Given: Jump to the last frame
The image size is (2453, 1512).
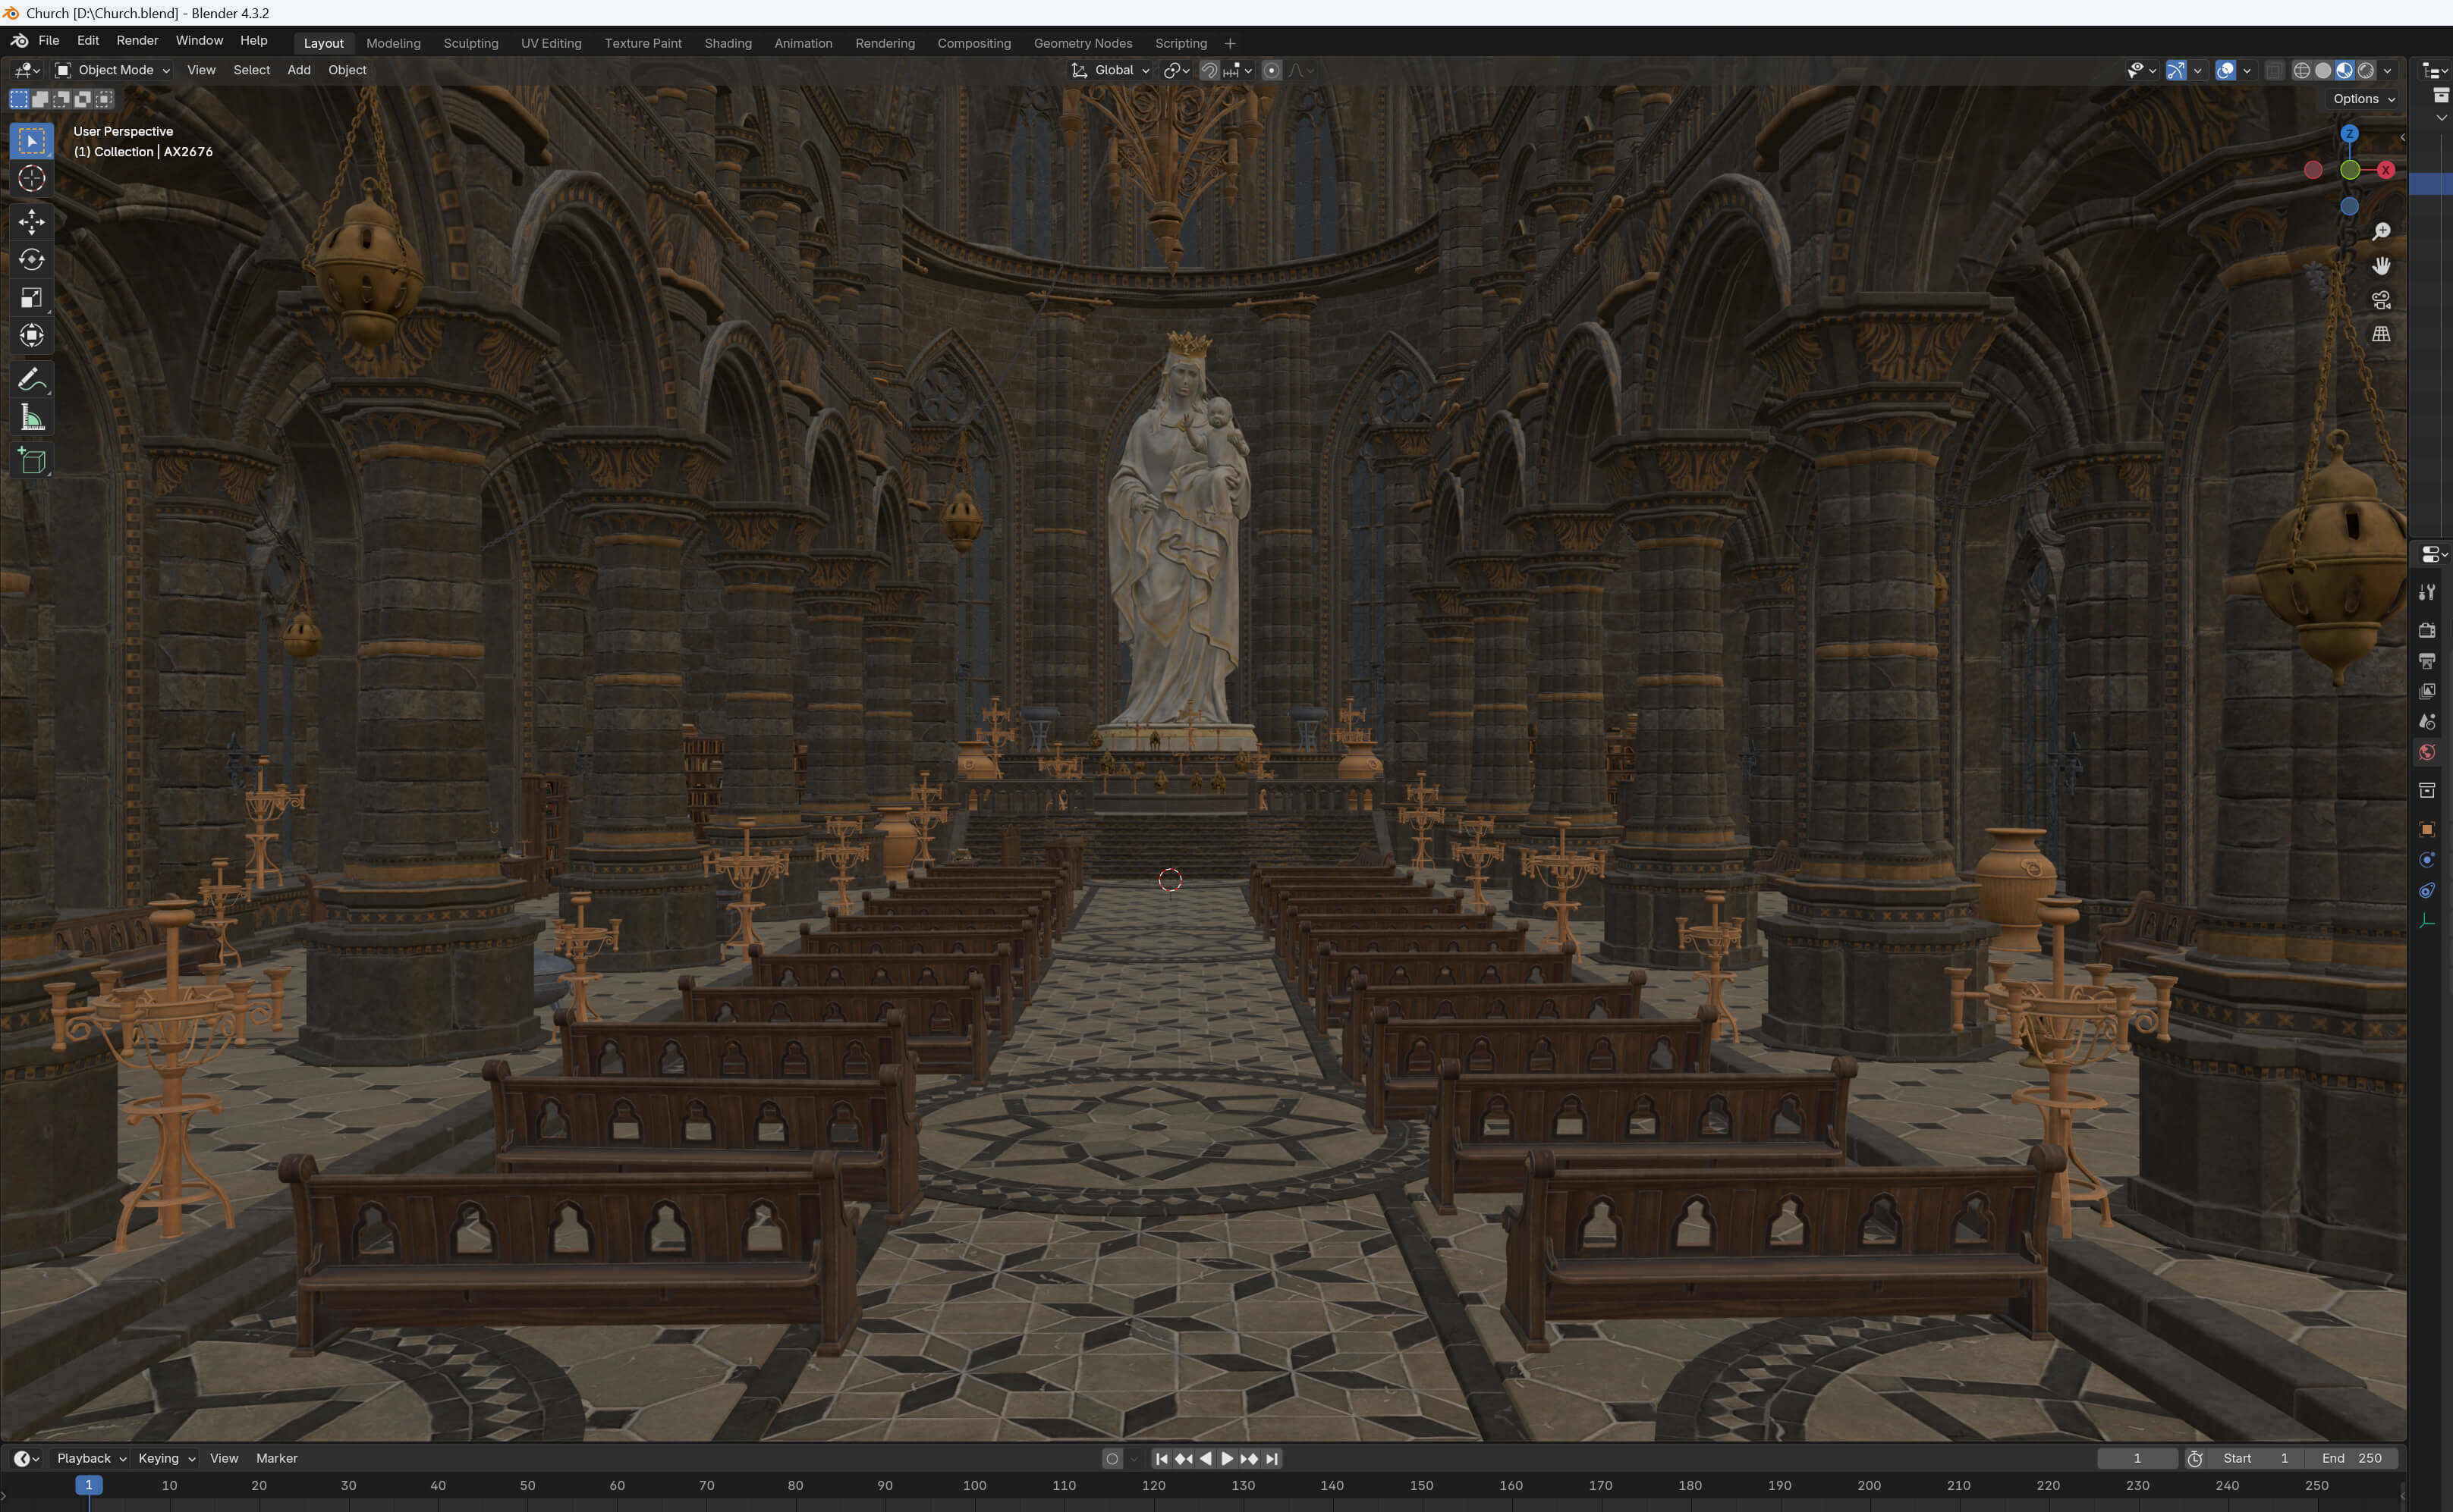Looking at the screenshot, I should (x=1272, y=1459).
